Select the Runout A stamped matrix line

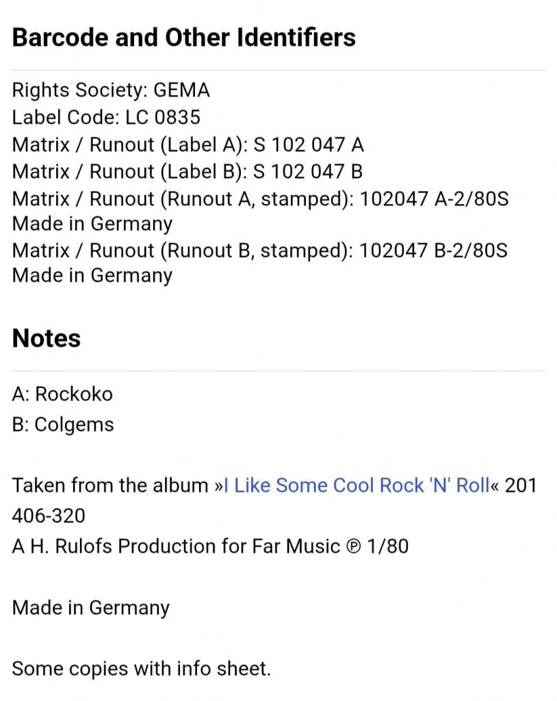(260, 199)
